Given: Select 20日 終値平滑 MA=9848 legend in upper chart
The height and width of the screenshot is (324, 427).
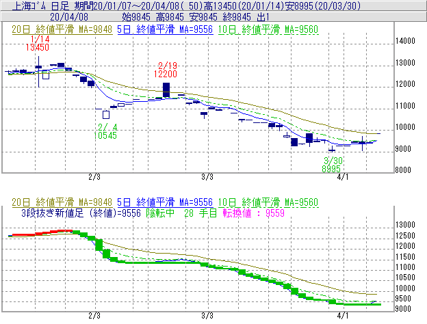Looking at the screenshot, I should pyautogui.click(x=62, y=29).
